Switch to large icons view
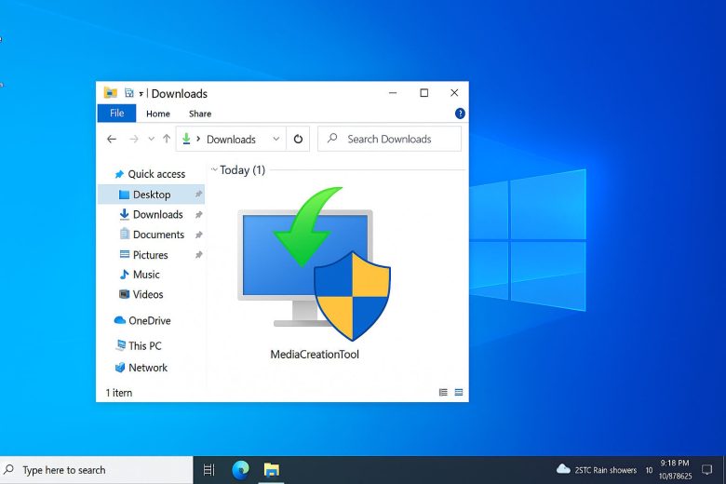The width and height of the screenshot is (726, 484). pyautogui.click(x=459, y=393)
